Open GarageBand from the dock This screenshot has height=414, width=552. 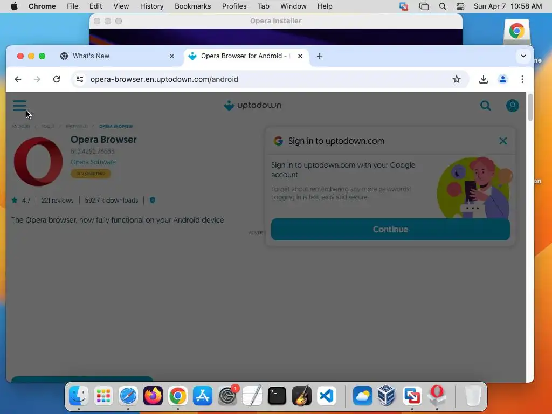(x=302, y=396)
